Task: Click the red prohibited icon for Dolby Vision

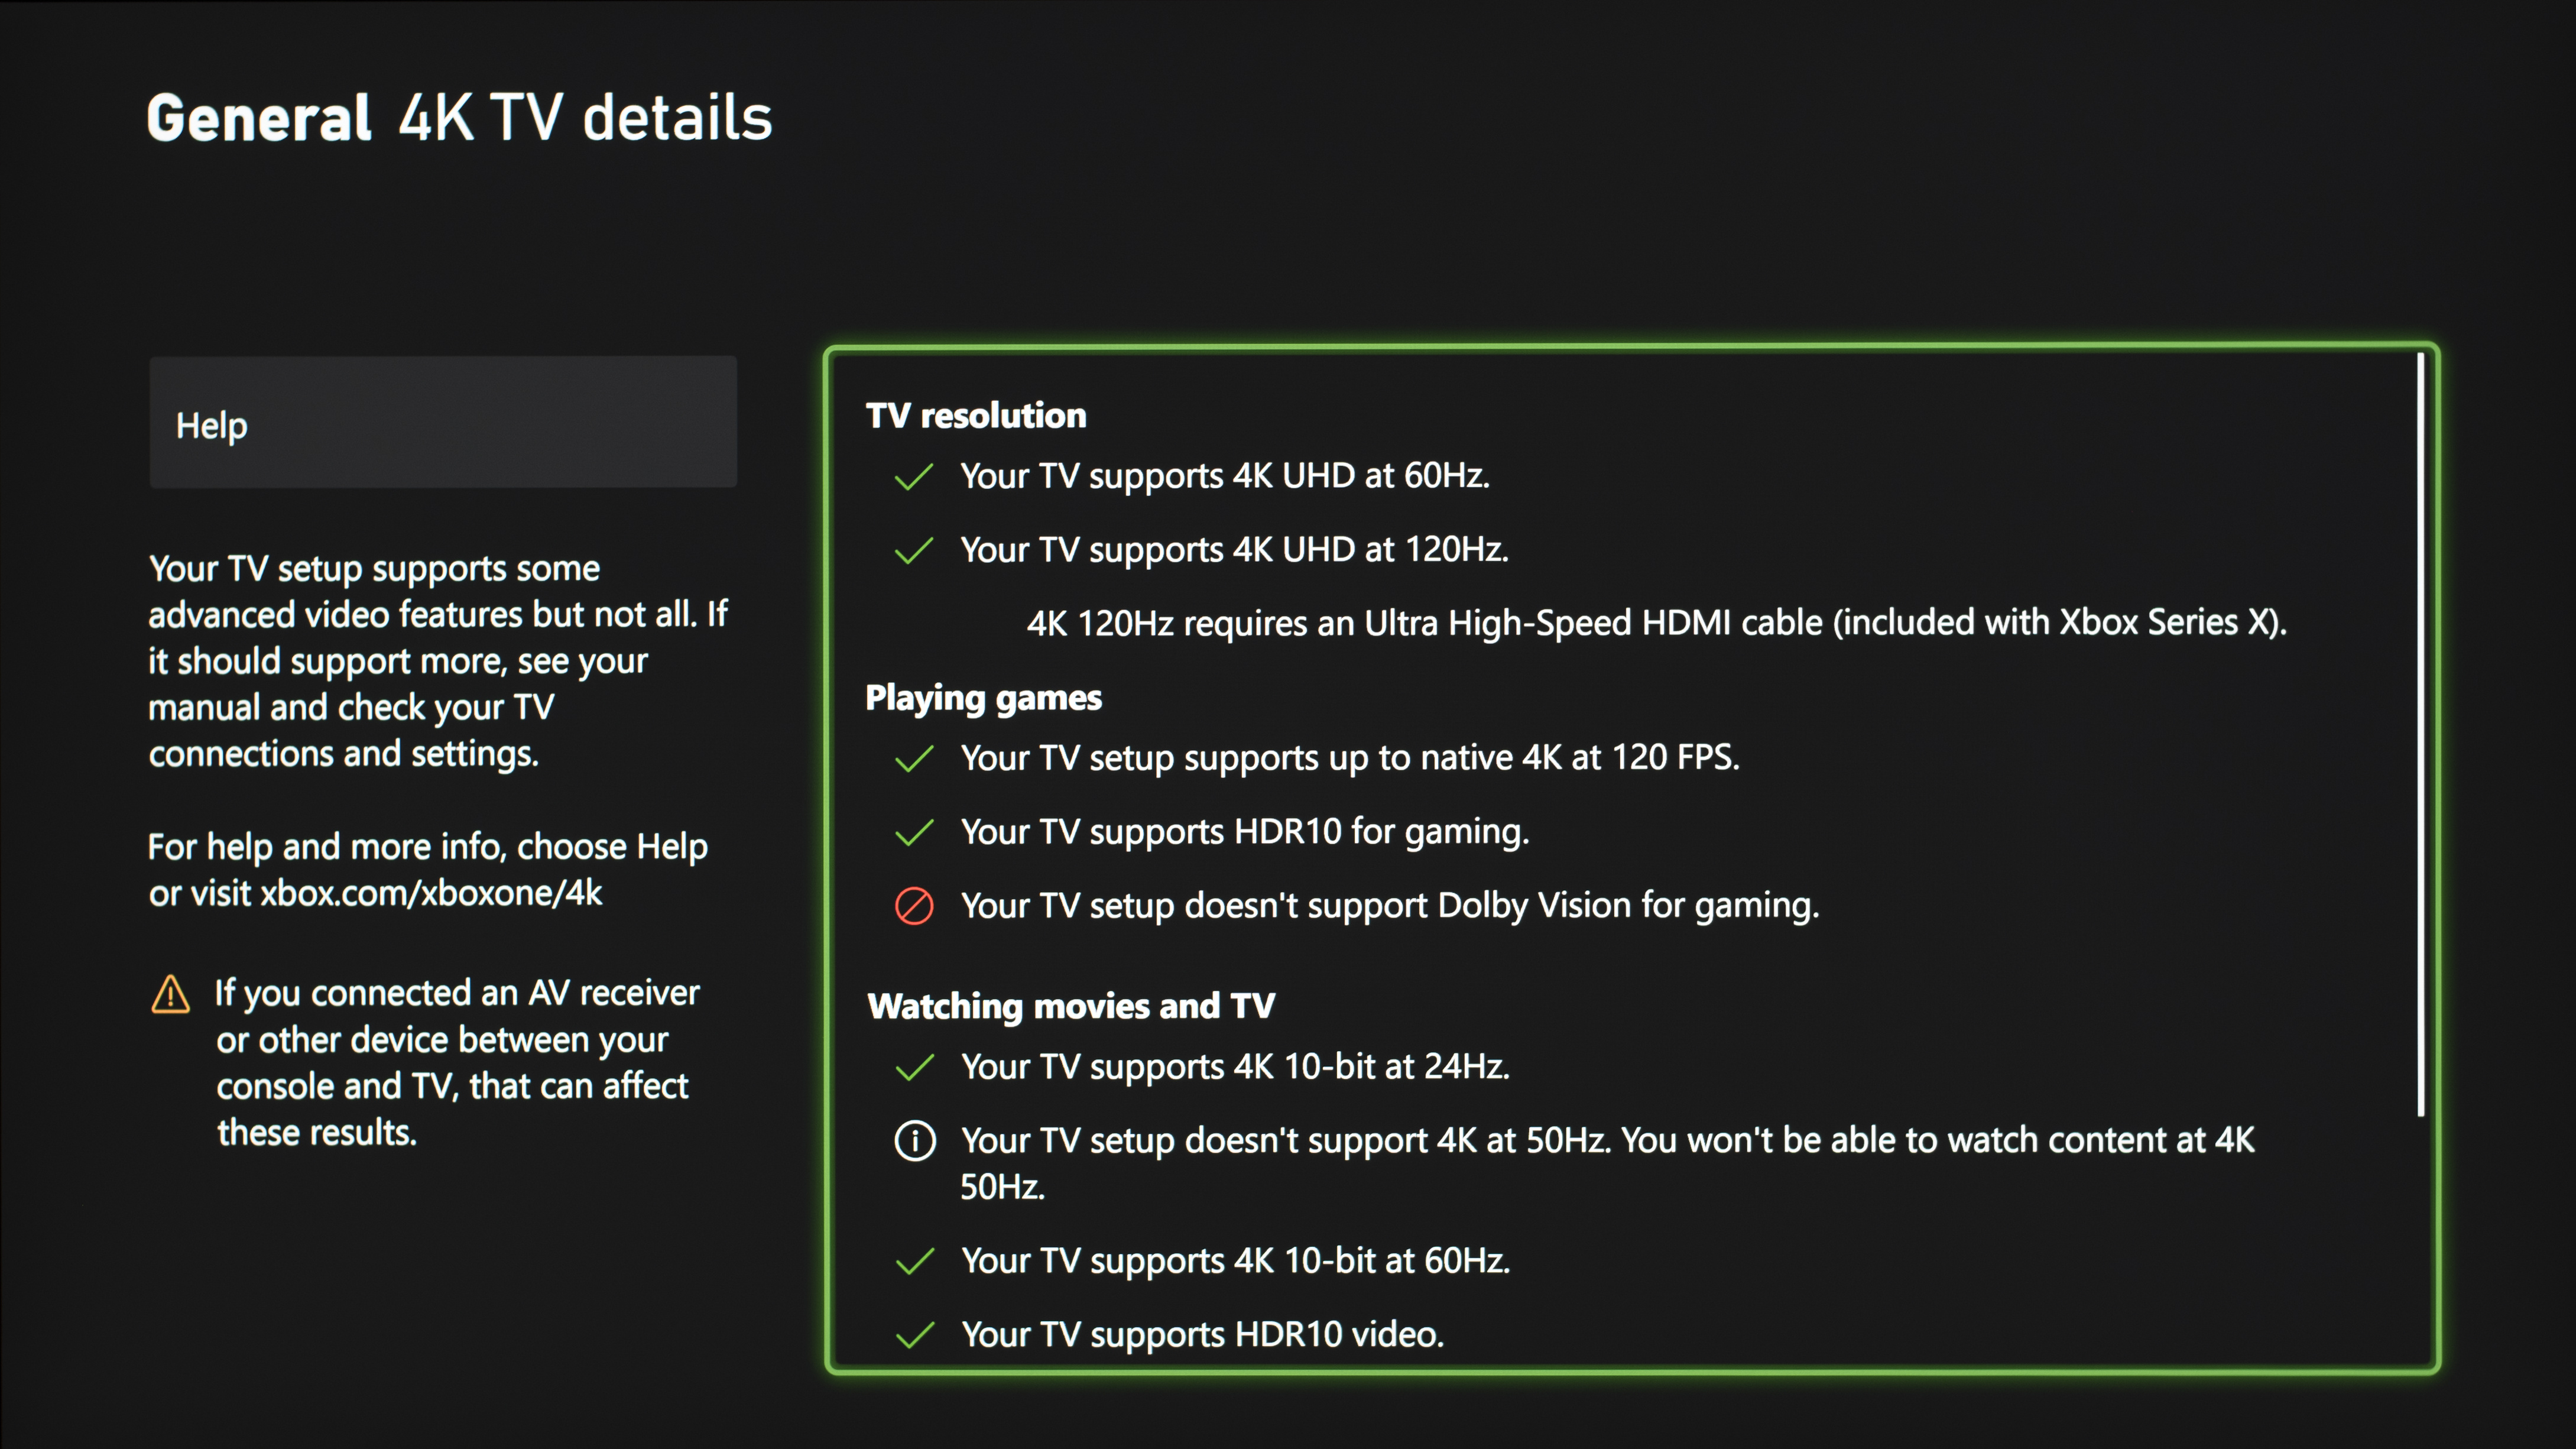Action: coord(914,906)
